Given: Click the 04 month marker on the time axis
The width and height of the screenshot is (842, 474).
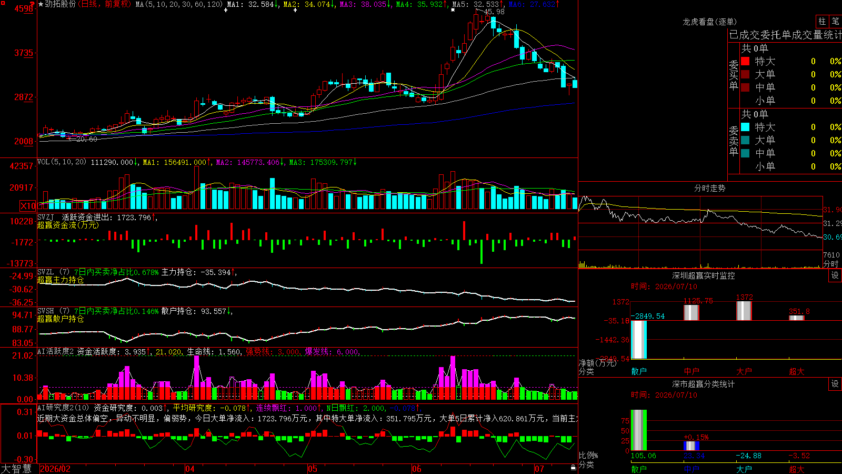Looking at the screenshot, I should pos(190,469).
